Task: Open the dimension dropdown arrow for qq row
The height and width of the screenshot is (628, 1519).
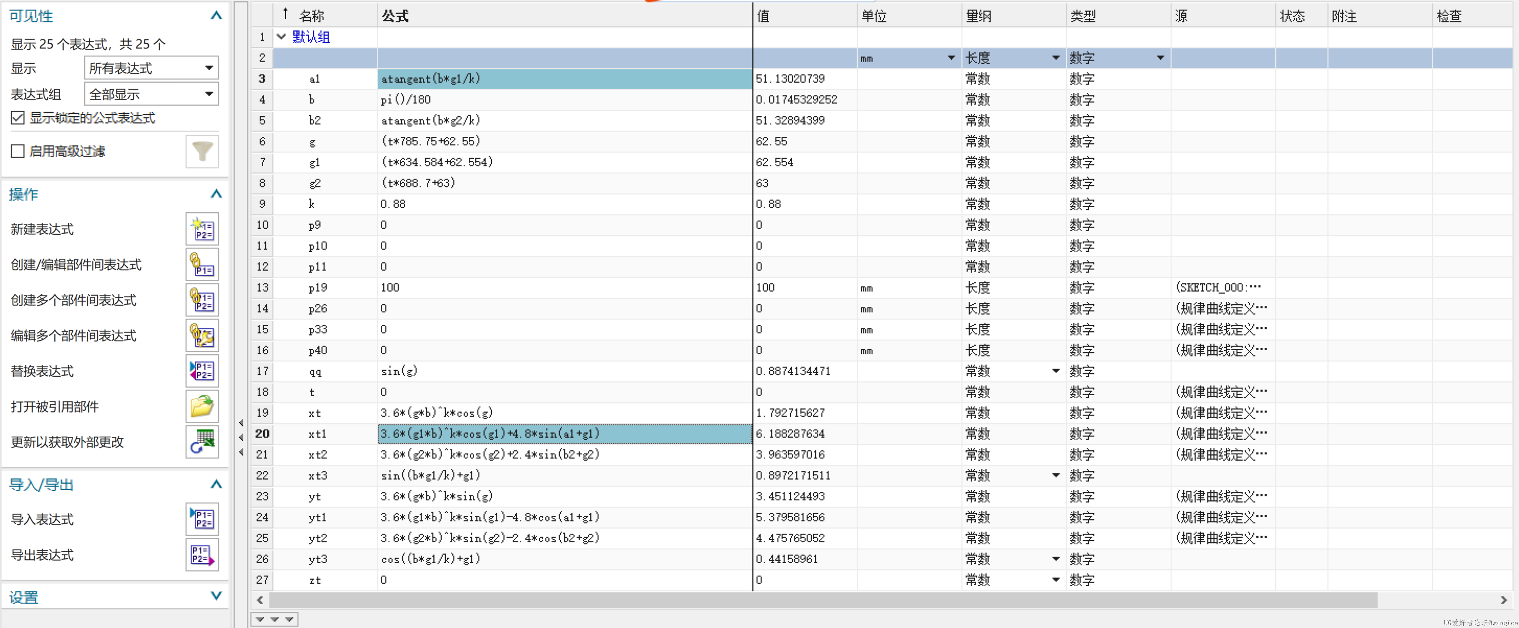Action: (1055, 371)
